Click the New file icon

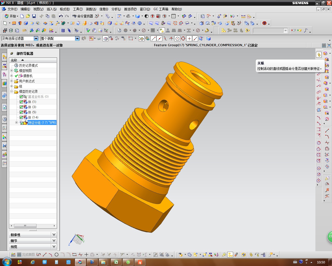click(x=22, y=16)
